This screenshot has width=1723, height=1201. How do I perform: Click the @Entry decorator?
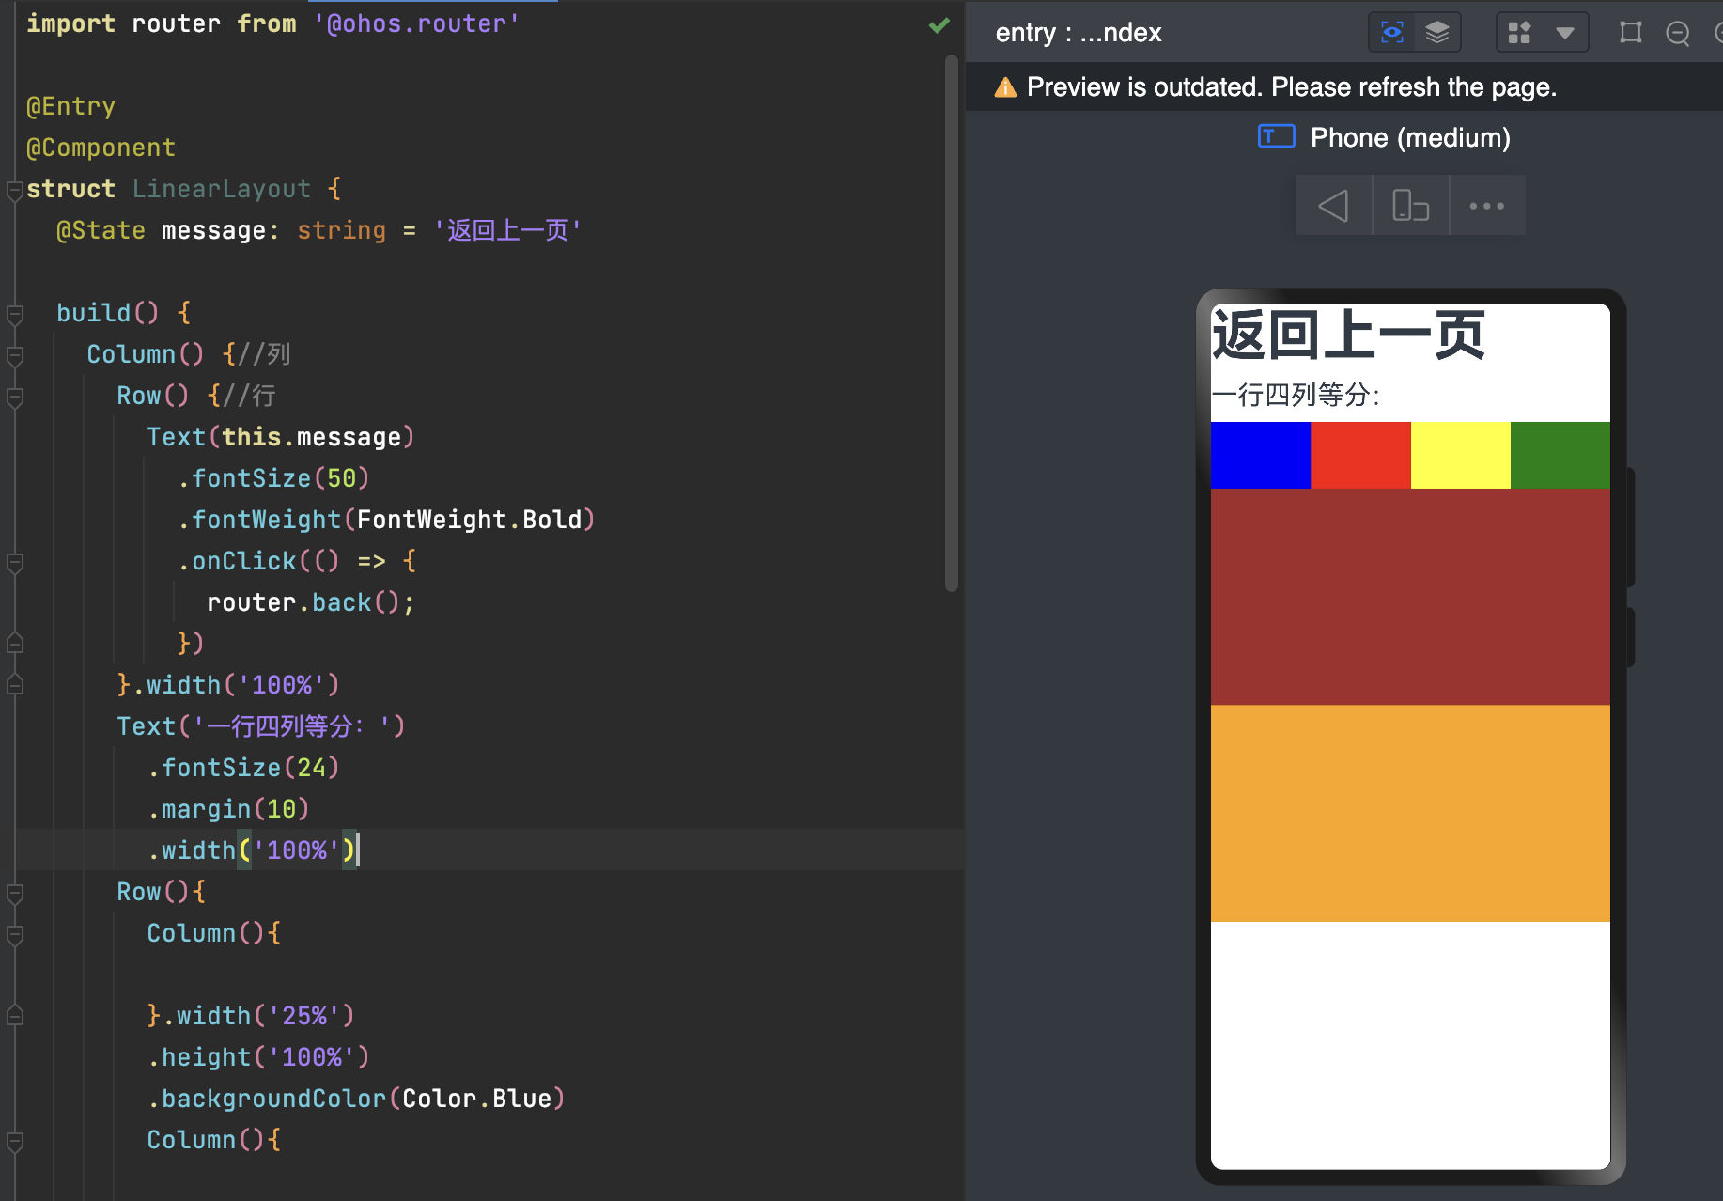point(70,106)
